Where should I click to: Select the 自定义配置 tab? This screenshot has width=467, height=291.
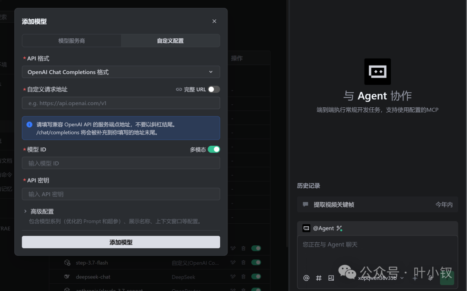point(170,41)
